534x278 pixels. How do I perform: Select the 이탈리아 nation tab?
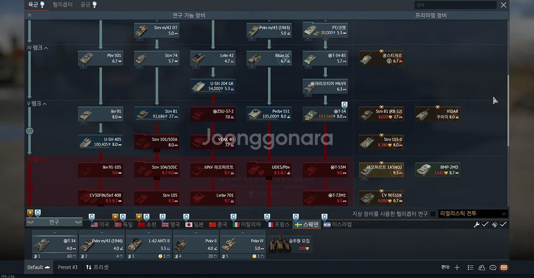tap(247, 225)
